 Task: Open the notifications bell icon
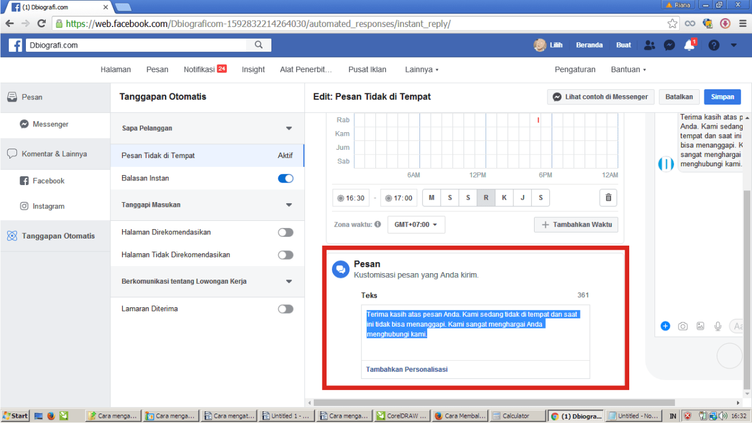689,45
